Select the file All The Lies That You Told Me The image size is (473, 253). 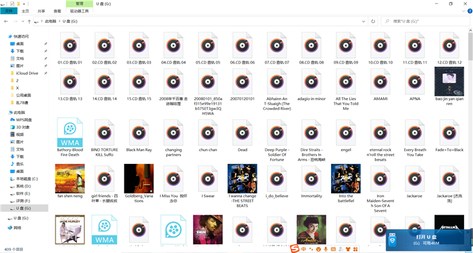click(346, 89)
